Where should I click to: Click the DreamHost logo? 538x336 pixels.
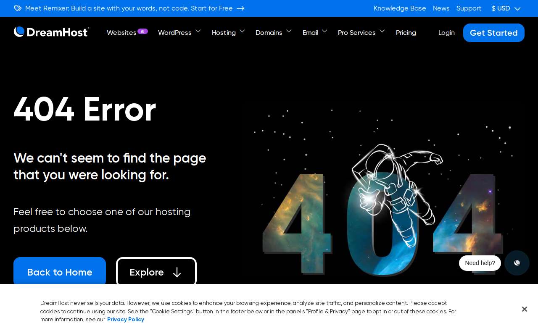[51, 32]
